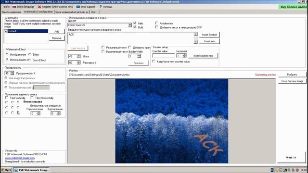Click the language indicator in system tray
Image resolution: width=308 pixels, height=173 pixels.
(x=272, y=170)
